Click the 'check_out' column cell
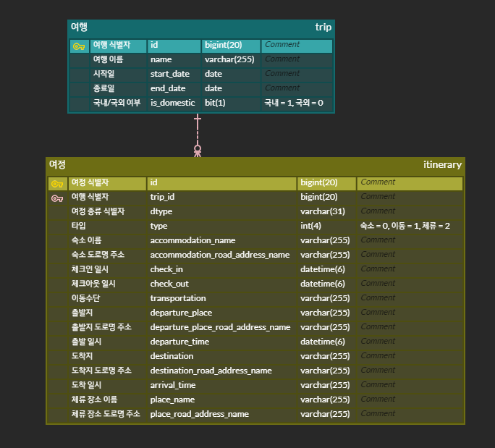 pos(222,284)
